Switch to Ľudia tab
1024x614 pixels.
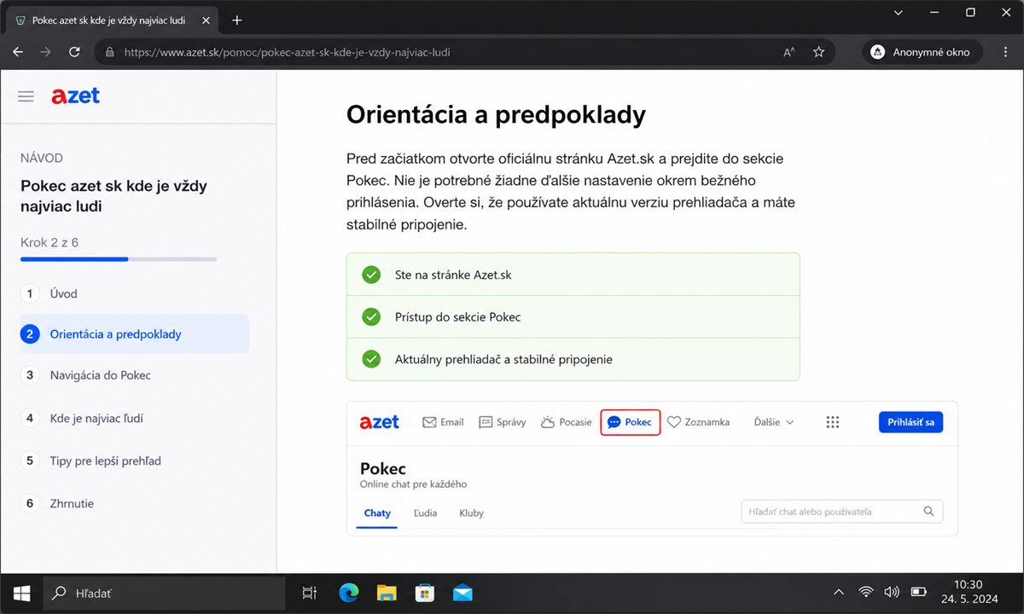click(425, 513)
